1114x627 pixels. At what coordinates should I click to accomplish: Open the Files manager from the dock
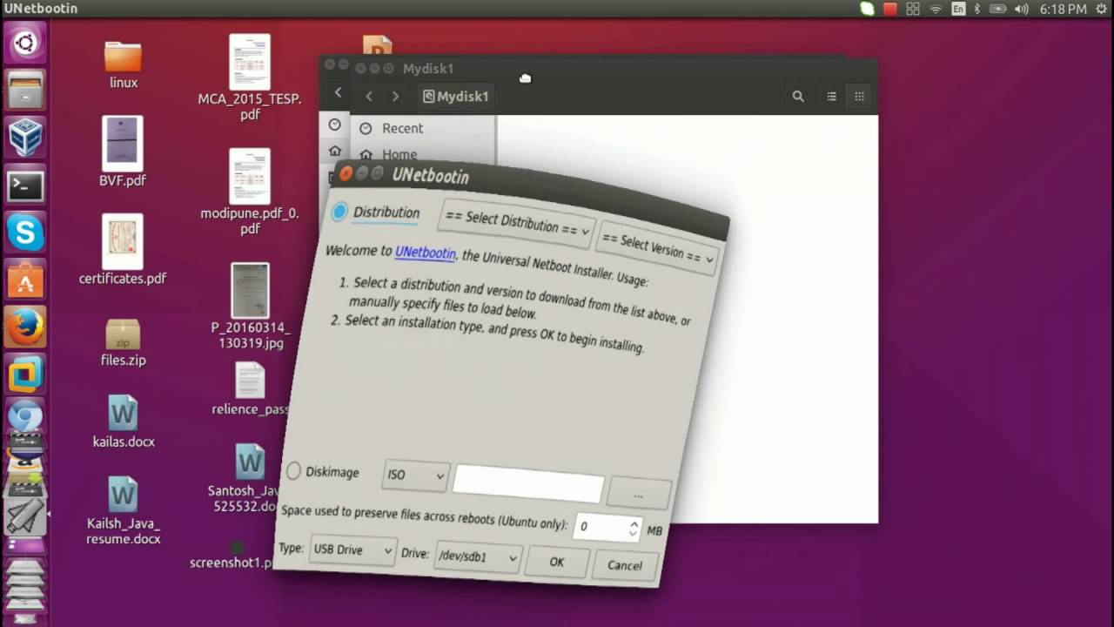pos(25,89)
